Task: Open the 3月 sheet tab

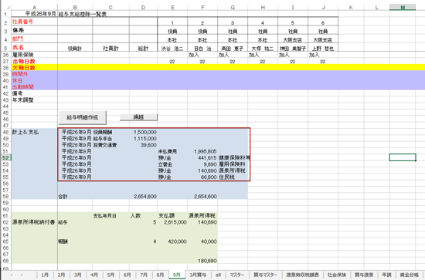Action: 78,275
